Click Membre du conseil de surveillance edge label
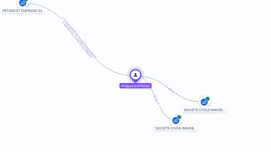 78,41
